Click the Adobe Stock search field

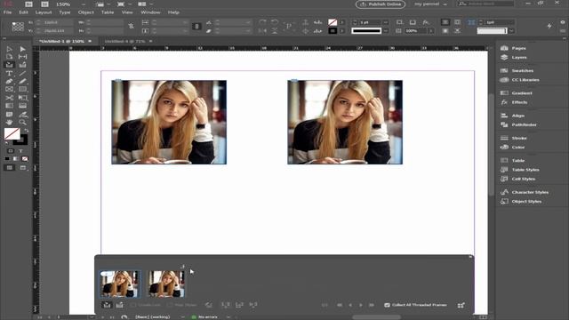click(486, 4)
